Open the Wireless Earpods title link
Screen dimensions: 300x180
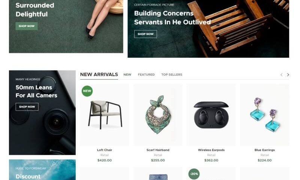[211, 150]
